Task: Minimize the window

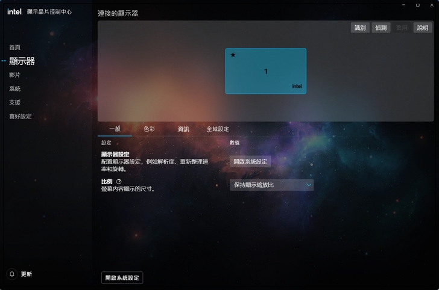Action: pos(404,5)
